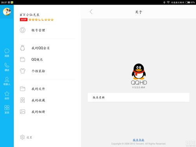Click the wallet icon for QQ钱包
Image resolution: width=196 pixels, height=147 pixels.
tap(23, 60)
